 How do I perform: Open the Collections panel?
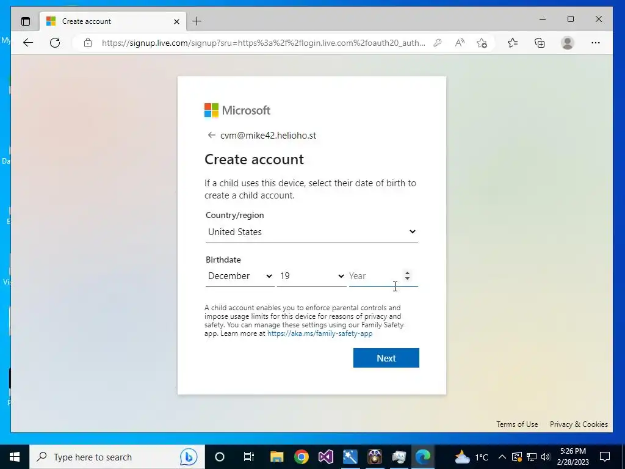[540, 43]
